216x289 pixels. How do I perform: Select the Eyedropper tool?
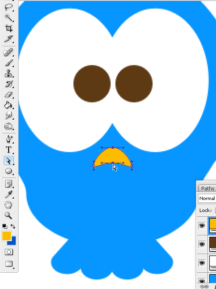[9, 194]
